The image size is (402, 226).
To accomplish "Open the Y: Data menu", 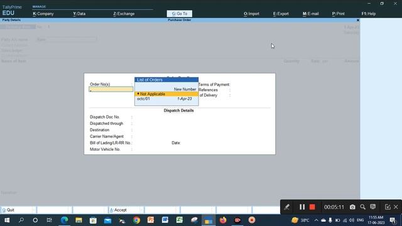I will (x=79, y=14).
